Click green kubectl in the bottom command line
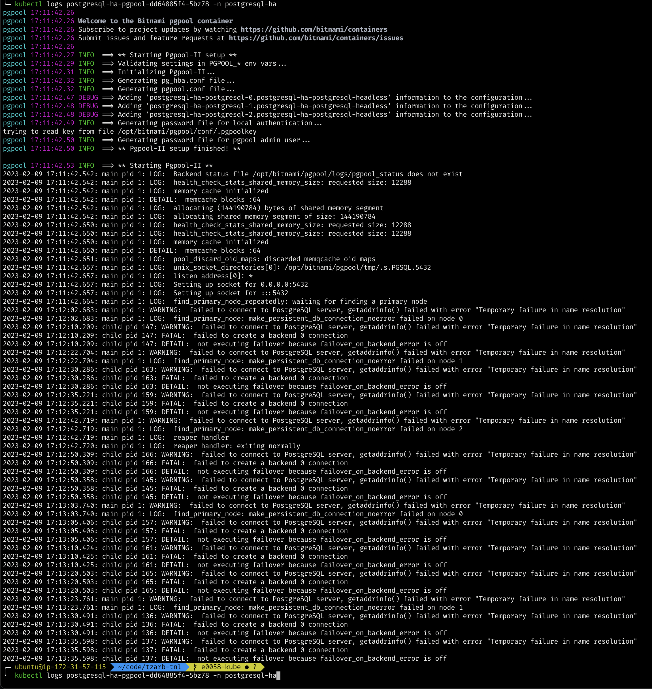 29,675
